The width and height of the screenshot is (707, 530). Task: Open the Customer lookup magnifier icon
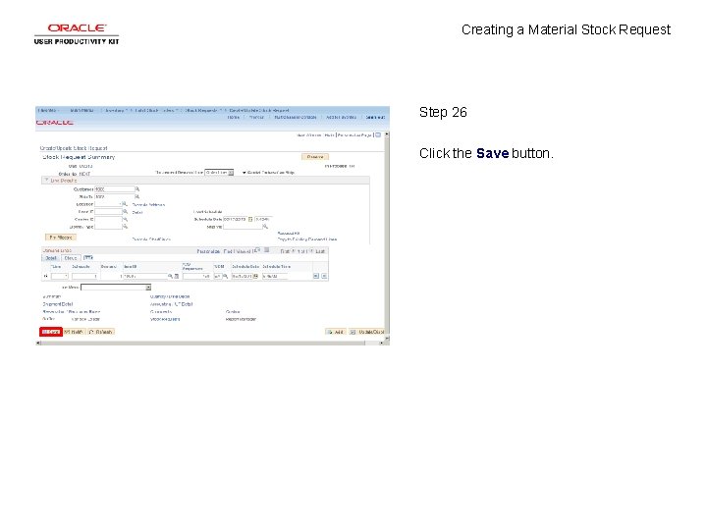[x=137, y=189]
